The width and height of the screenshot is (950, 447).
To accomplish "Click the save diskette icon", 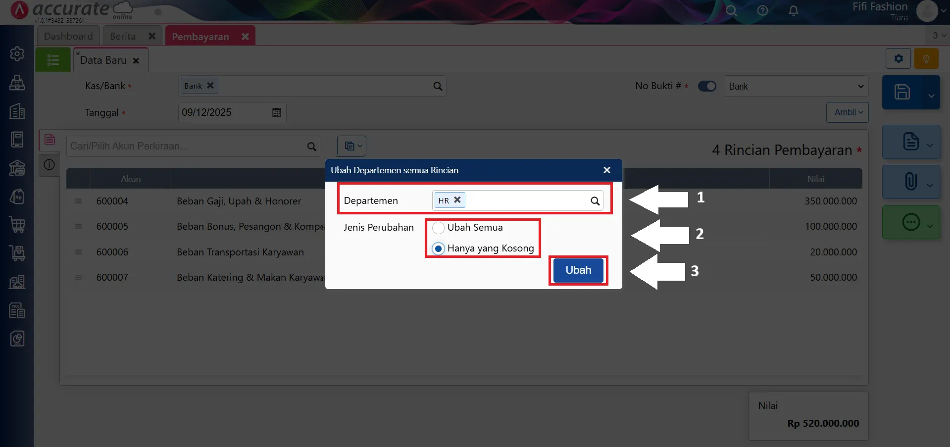I will coord(902,92).
